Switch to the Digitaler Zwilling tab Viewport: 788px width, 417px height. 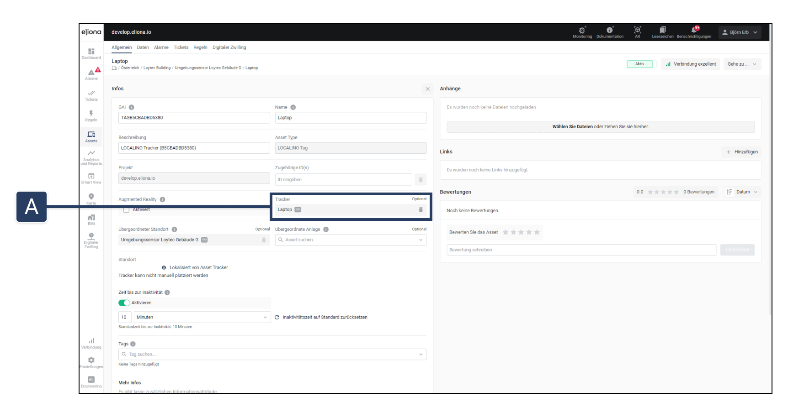[229, 47]
